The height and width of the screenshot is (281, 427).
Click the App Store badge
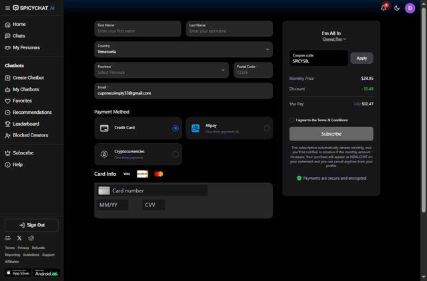click(18, 273)
